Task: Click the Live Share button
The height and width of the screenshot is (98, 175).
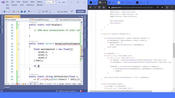Action: [62, 12]
